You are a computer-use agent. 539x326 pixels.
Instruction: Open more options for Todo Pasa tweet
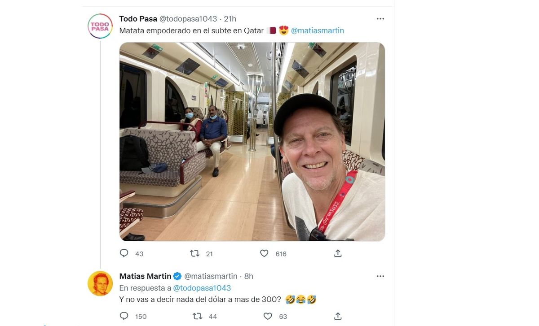coord(380,19)
